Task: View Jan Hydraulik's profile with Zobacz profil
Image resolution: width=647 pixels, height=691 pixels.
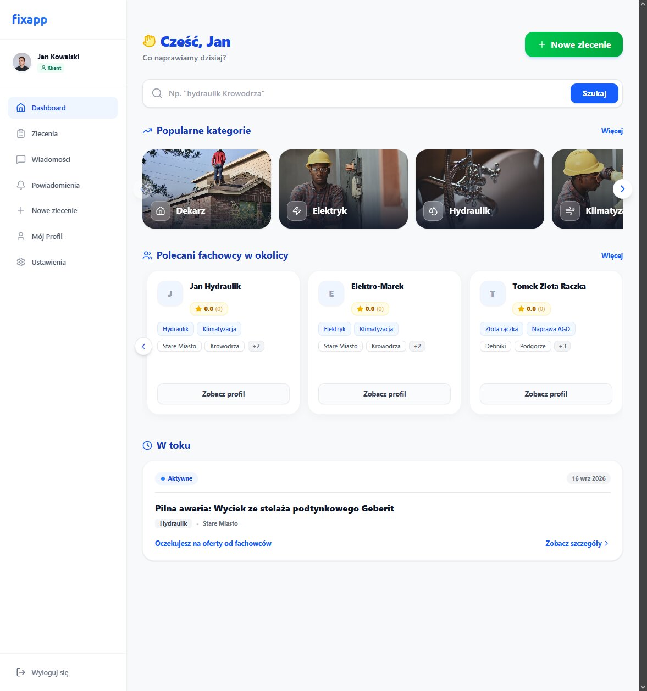Action: pyautogui.click(x=223, y=394)
